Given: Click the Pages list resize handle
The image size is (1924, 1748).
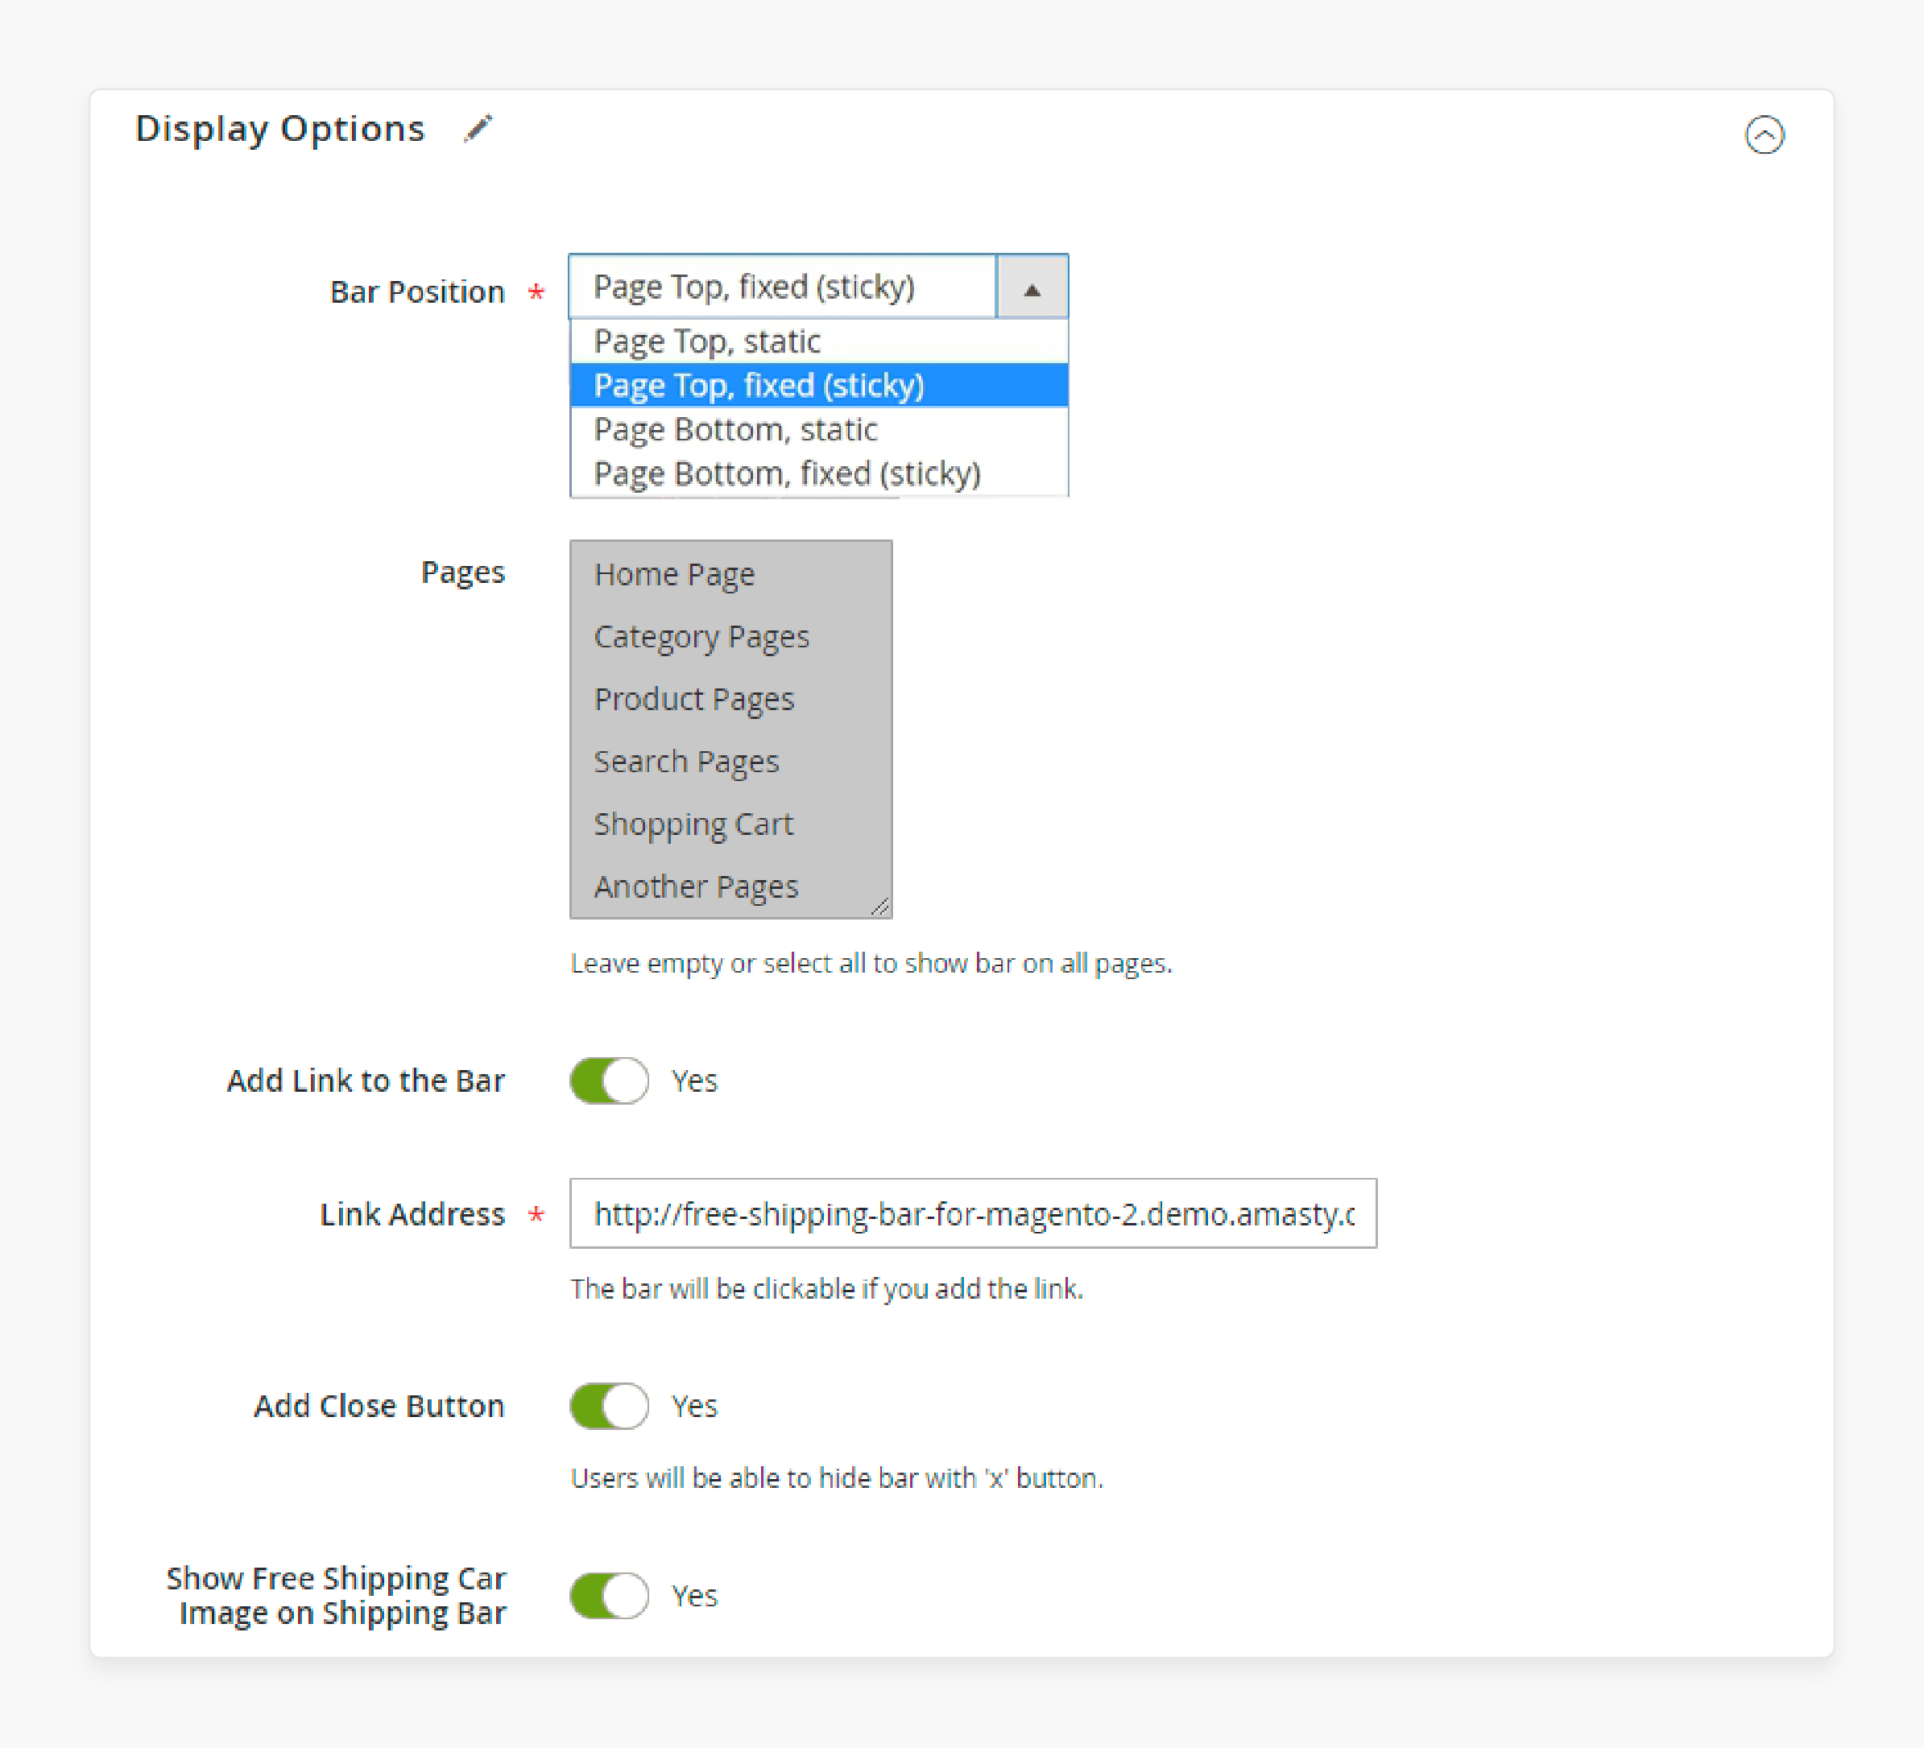Looking at the screenshot, I should click(x=880, y=907).
